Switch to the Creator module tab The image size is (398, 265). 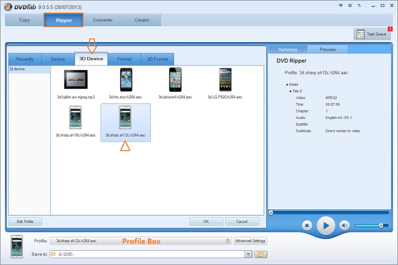point(142,20)
